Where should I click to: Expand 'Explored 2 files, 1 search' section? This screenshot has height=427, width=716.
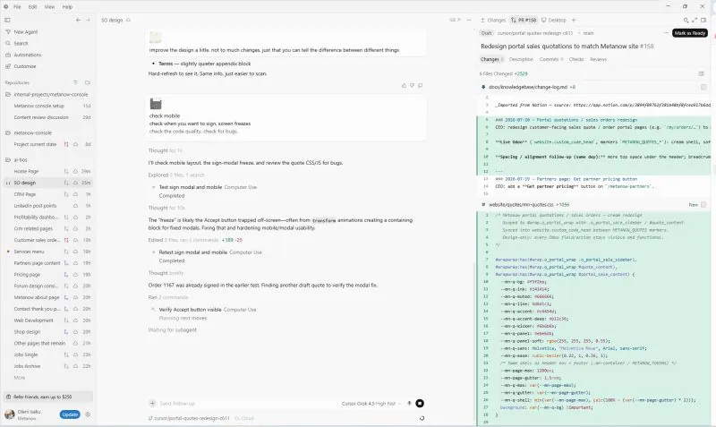point(176,175)
